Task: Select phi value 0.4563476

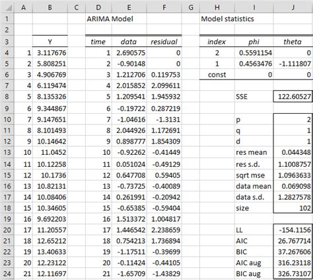Action: (x=254, y=64)
